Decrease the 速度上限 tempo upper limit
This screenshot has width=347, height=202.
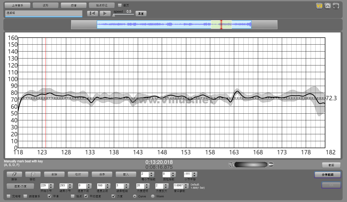107,187
